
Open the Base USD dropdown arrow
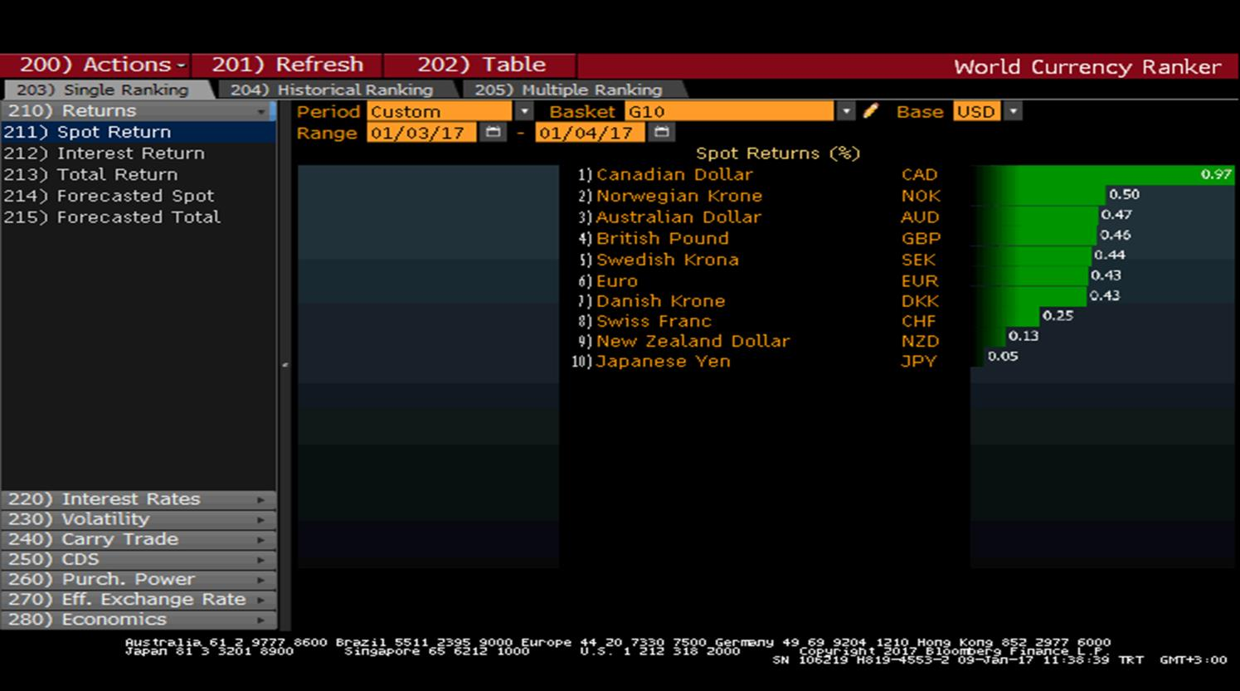(1013, 111)
